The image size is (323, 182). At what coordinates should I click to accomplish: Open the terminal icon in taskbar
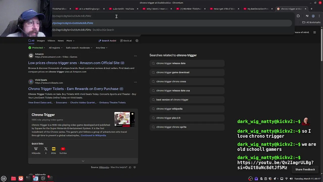point(28,178)
